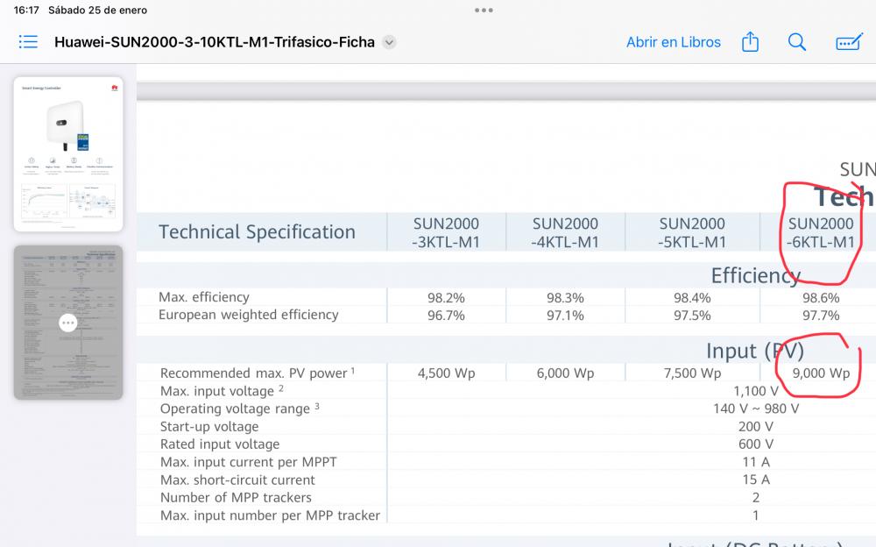The width and height of the screenshot is (876, 547).
Task: Select the 96.7% weighted efficiency value
Action: pyautogui.click(x=446, y=316)
